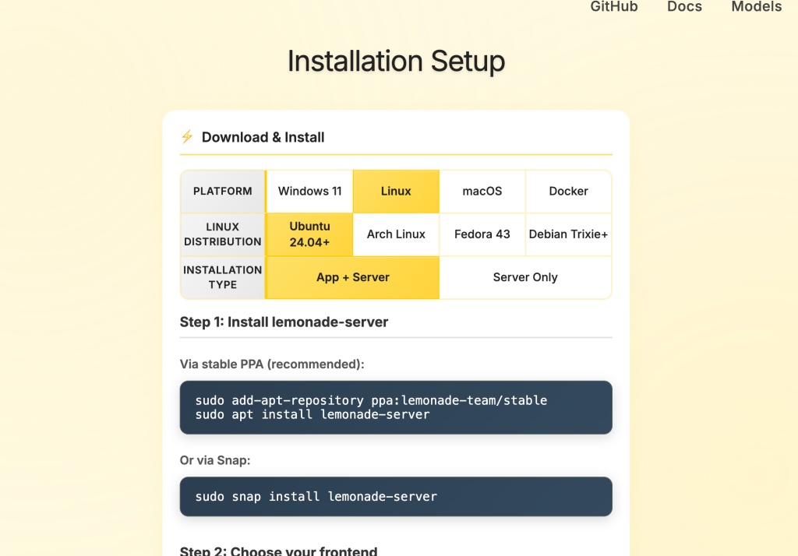
Task: Choose App + Server installation type
Action: click(x=353, y=277)
